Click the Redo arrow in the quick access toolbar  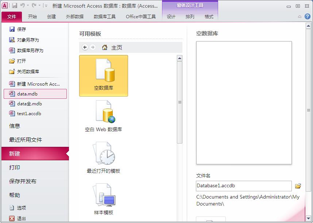coord(34,5)
